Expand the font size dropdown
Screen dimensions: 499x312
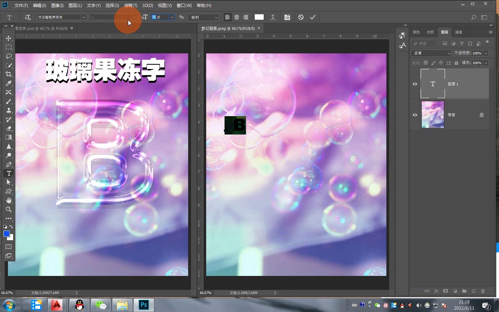coord(172,17)
